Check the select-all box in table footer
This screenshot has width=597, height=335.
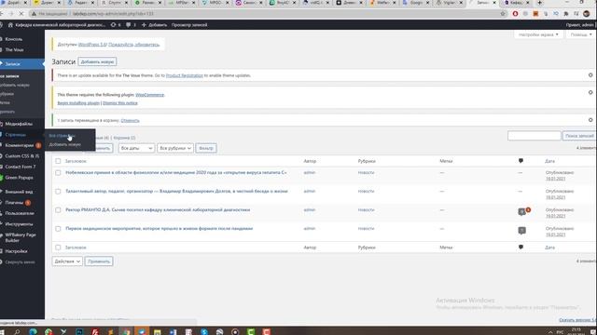pos(58,248)
